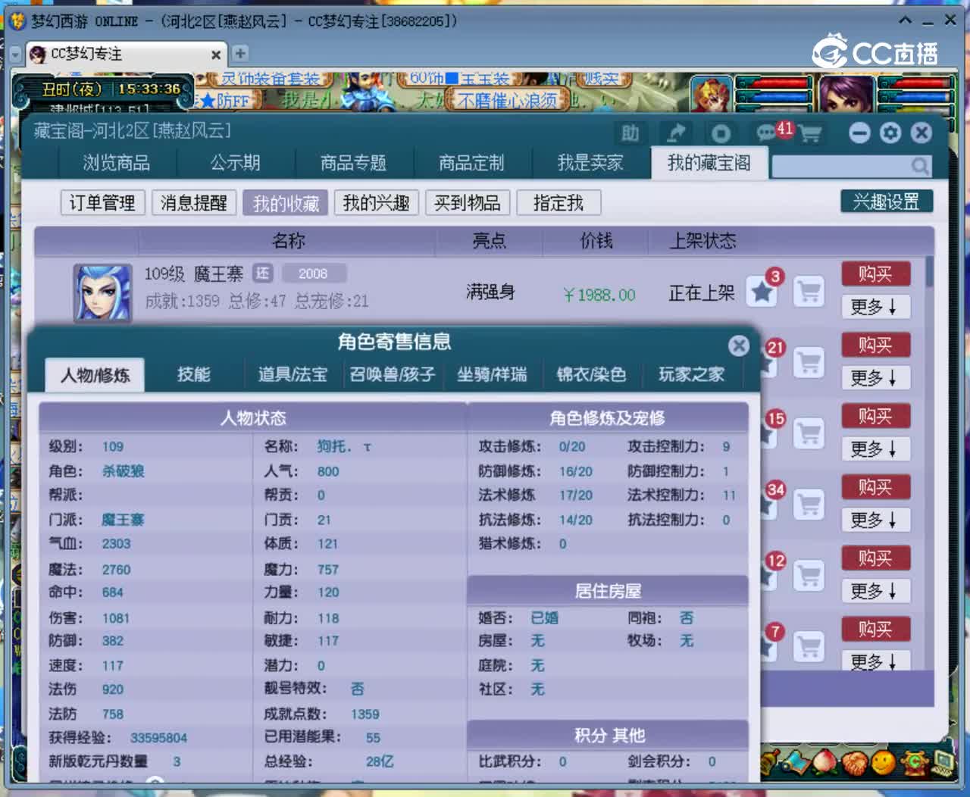Screen dimensions: 970x797
Task: Open the 商品定制 tab
Action: tap(471, 163)
